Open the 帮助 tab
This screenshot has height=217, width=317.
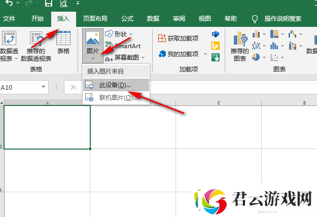[231, 19]
